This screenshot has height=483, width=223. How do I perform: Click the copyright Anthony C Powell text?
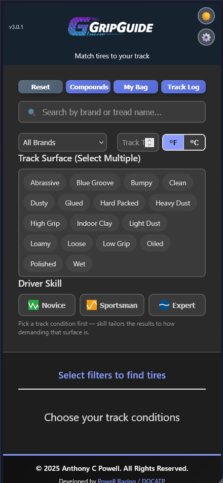click(112, 468)
